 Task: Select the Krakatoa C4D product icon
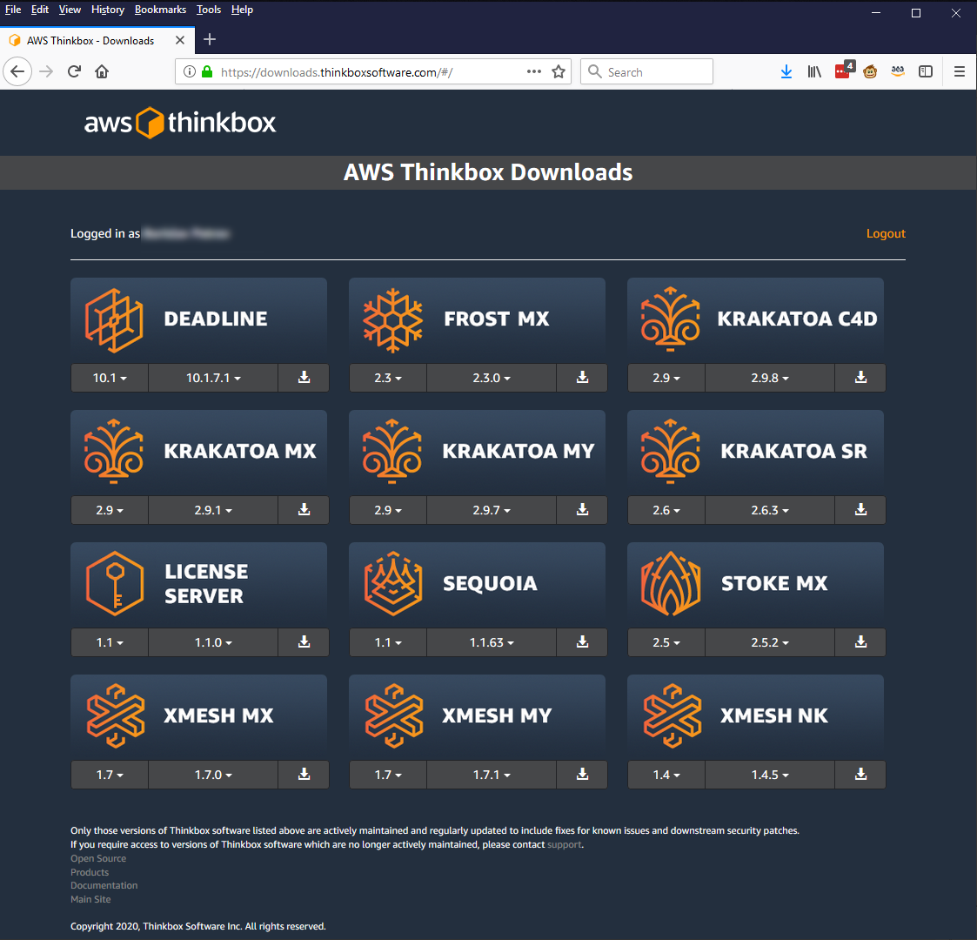point(670,319)
